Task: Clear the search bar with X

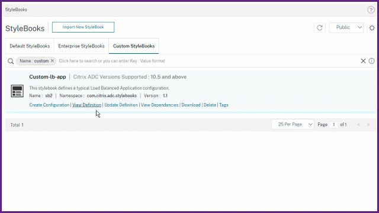Action: 363,61
